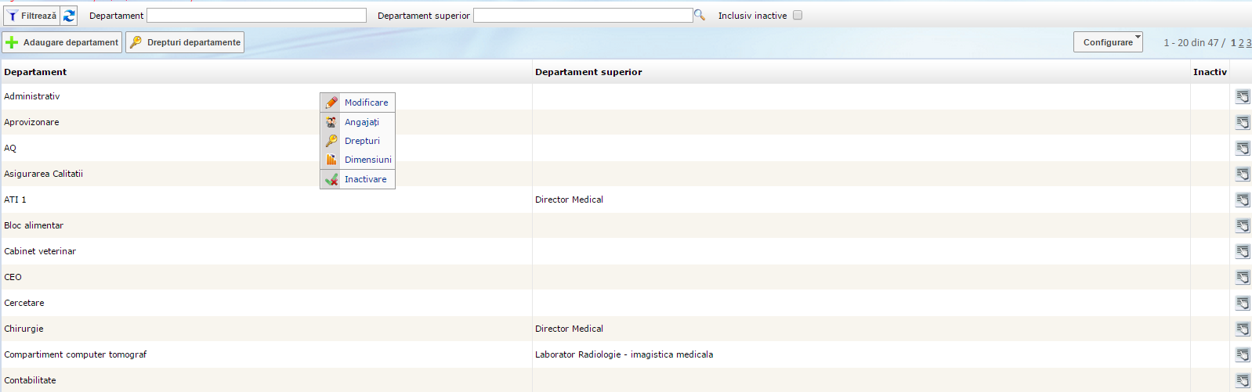Go to page 2 of results
1252x392 pixels.
click(1241, 43)
